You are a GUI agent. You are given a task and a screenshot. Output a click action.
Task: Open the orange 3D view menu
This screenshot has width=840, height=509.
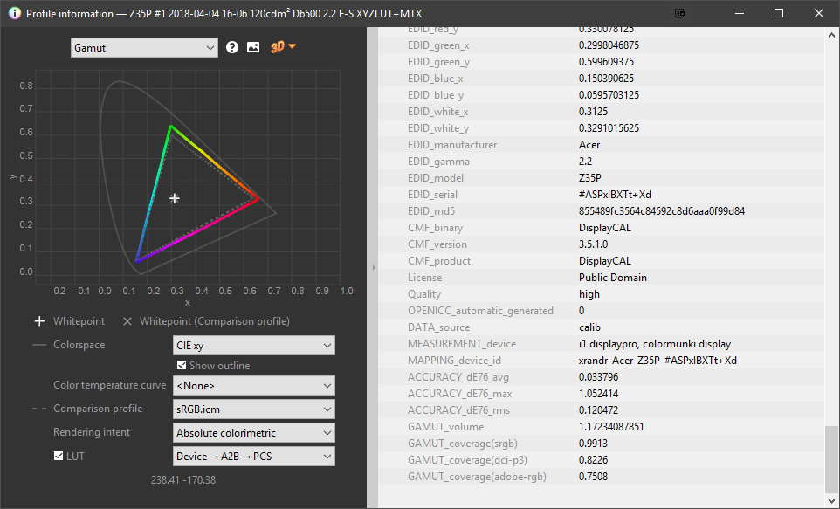tap(283, 47)
